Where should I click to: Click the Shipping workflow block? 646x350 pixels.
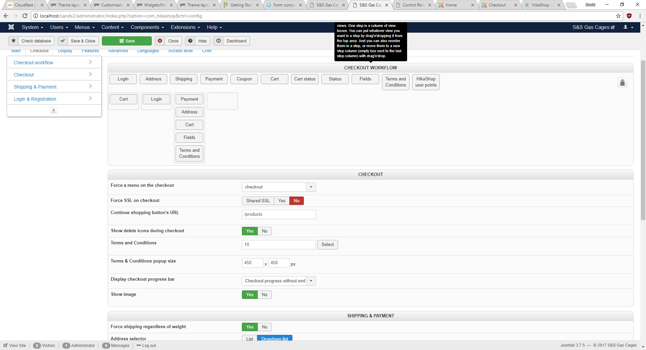(184, 79)
